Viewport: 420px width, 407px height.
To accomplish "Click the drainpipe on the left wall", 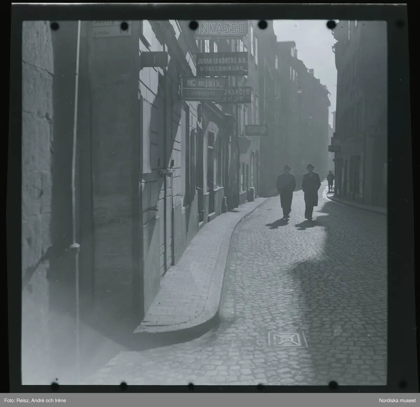I will [75, 140].
